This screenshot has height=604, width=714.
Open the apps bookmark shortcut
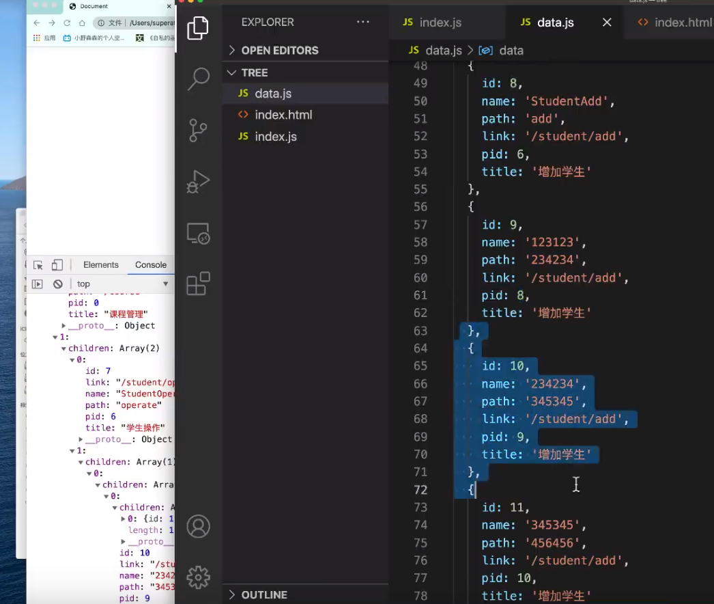(44, 38)
